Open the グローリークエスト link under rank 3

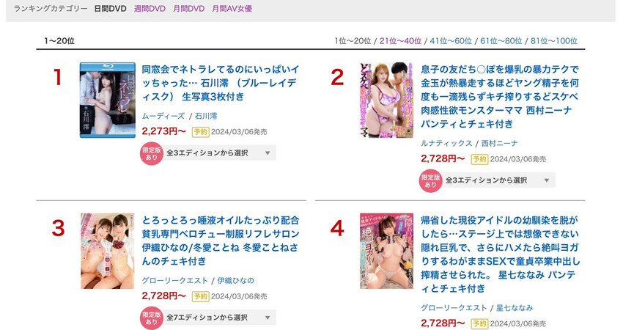pyautogui.click(x=175, y=281)
